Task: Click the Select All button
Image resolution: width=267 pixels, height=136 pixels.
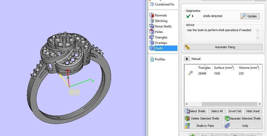Action: 217,111
